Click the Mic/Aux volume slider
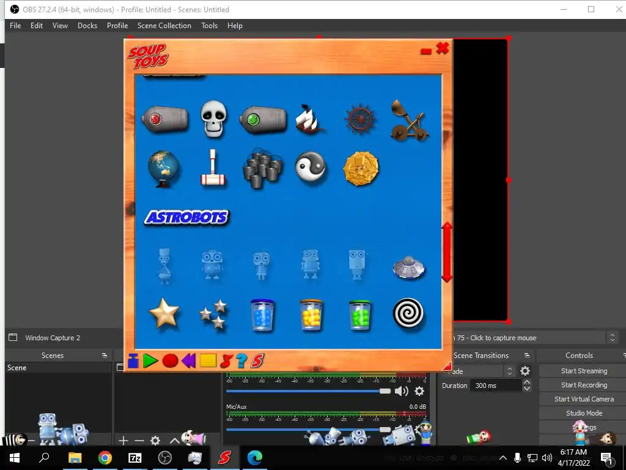This screenshot has height=470, width=626. tap(308, 429)
